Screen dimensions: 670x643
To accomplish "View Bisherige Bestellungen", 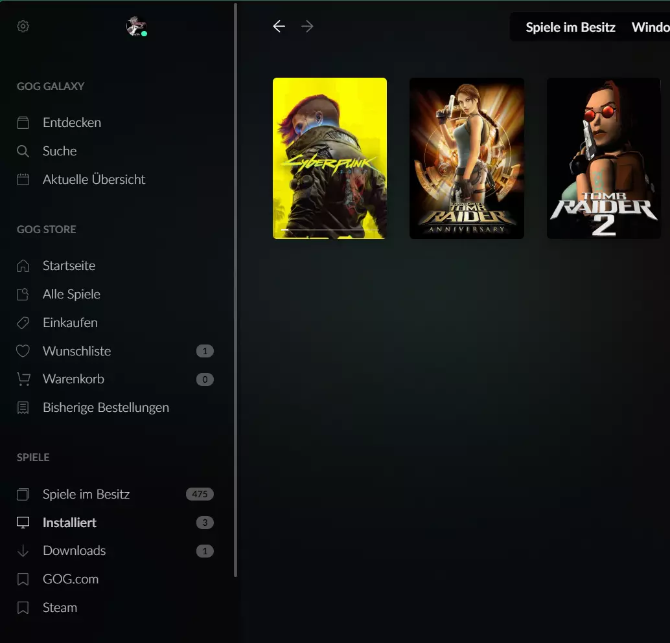I will pos(106,408).
